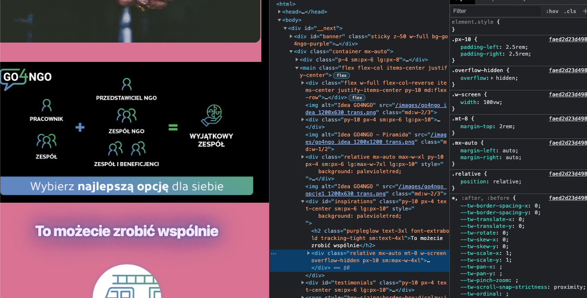Collapse the div id inspirations node
The width and height of the screenshot is (587, 298).
302,201
